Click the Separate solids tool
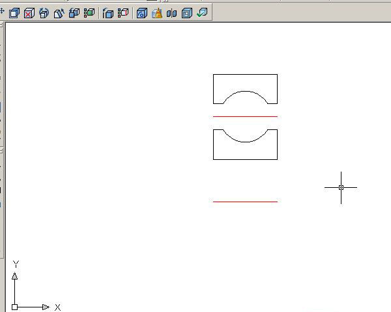The height and width of the screenshot is (312, 391). (171, 12)
